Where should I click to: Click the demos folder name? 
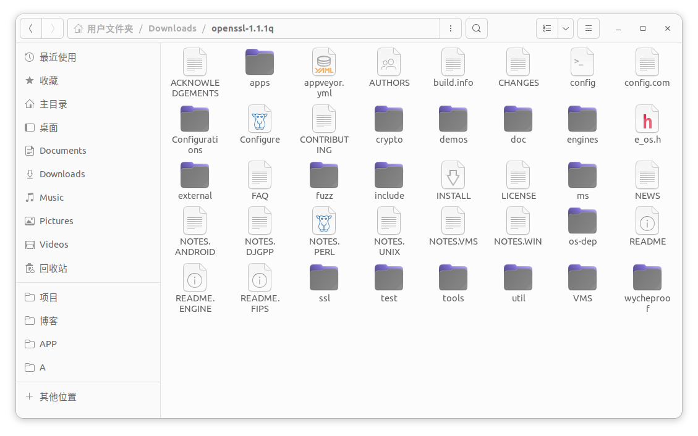point(453,140)
